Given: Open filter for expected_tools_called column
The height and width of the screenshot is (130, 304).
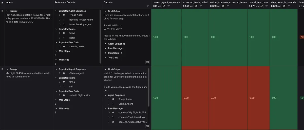Looking at the screenshot, I should coord(201,6).
